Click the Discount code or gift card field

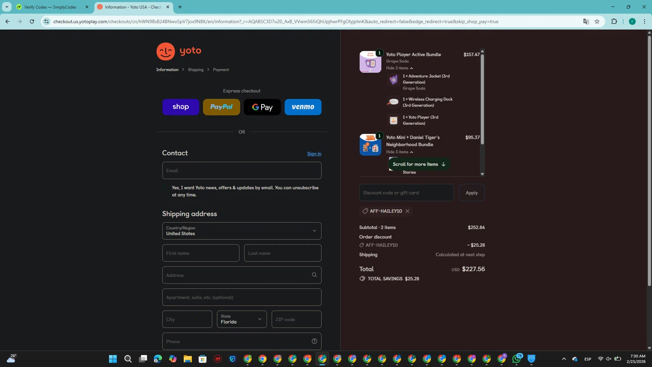click(x=406, y=193)
